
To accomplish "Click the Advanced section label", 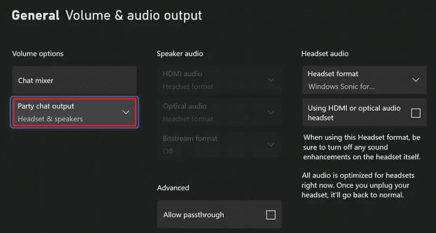I will point(173,188).
